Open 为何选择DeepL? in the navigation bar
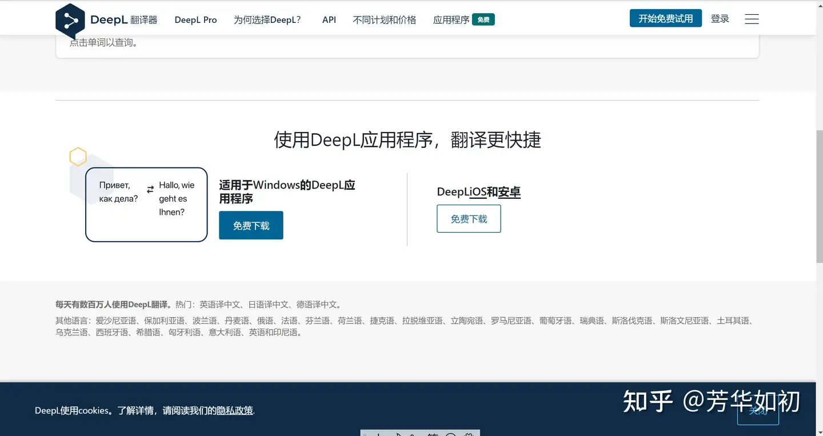The image size is (823, 436). click(x=267, y=19)
